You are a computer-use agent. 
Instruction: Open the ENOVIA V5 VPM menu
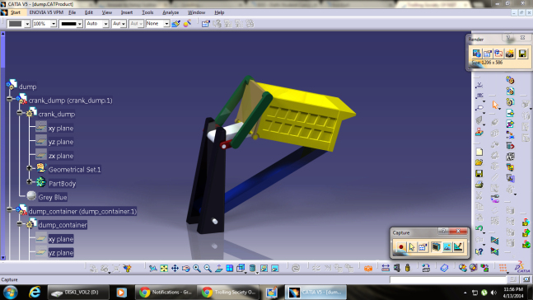46,12
